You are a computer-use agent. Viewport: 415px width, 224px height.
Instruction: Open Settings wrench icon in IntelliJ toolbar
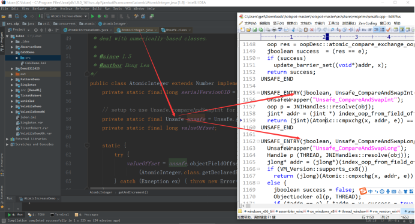136,16
